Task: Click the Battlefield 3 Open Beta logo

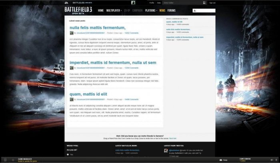Action: click(80, 10)
